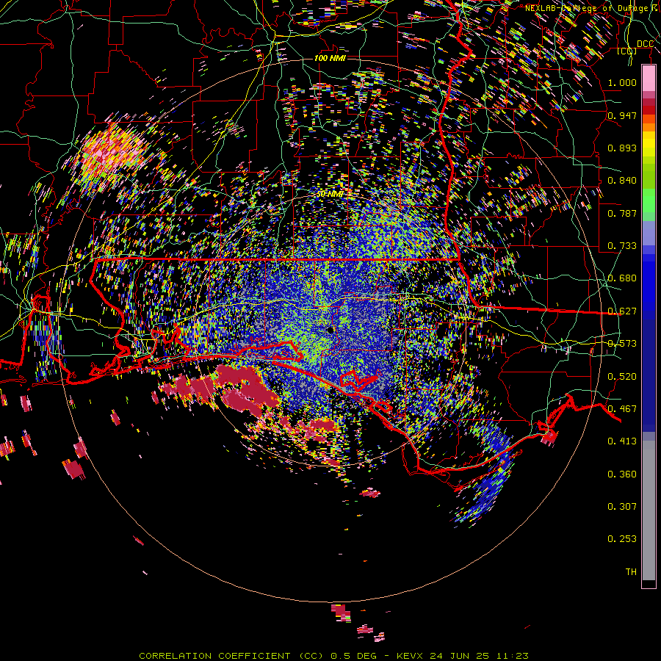The width and height of the screenshot is (661, 661).
Task: Click the 11:23 timestamp in caption
Action: pyautogui.click(x=512, y=656)
